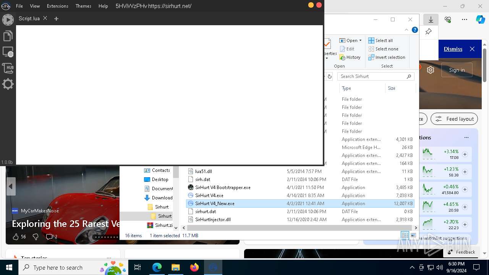489x275 pixels.
Task: Click Open dropdown arrow in Explorer ribbon
Action: coord(360,40)
